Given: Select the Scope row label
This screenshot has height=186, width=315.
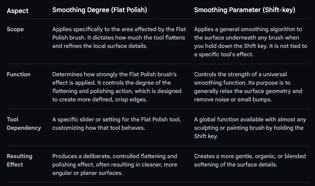Looking at the screenshot, I should [x=15, y=29].
